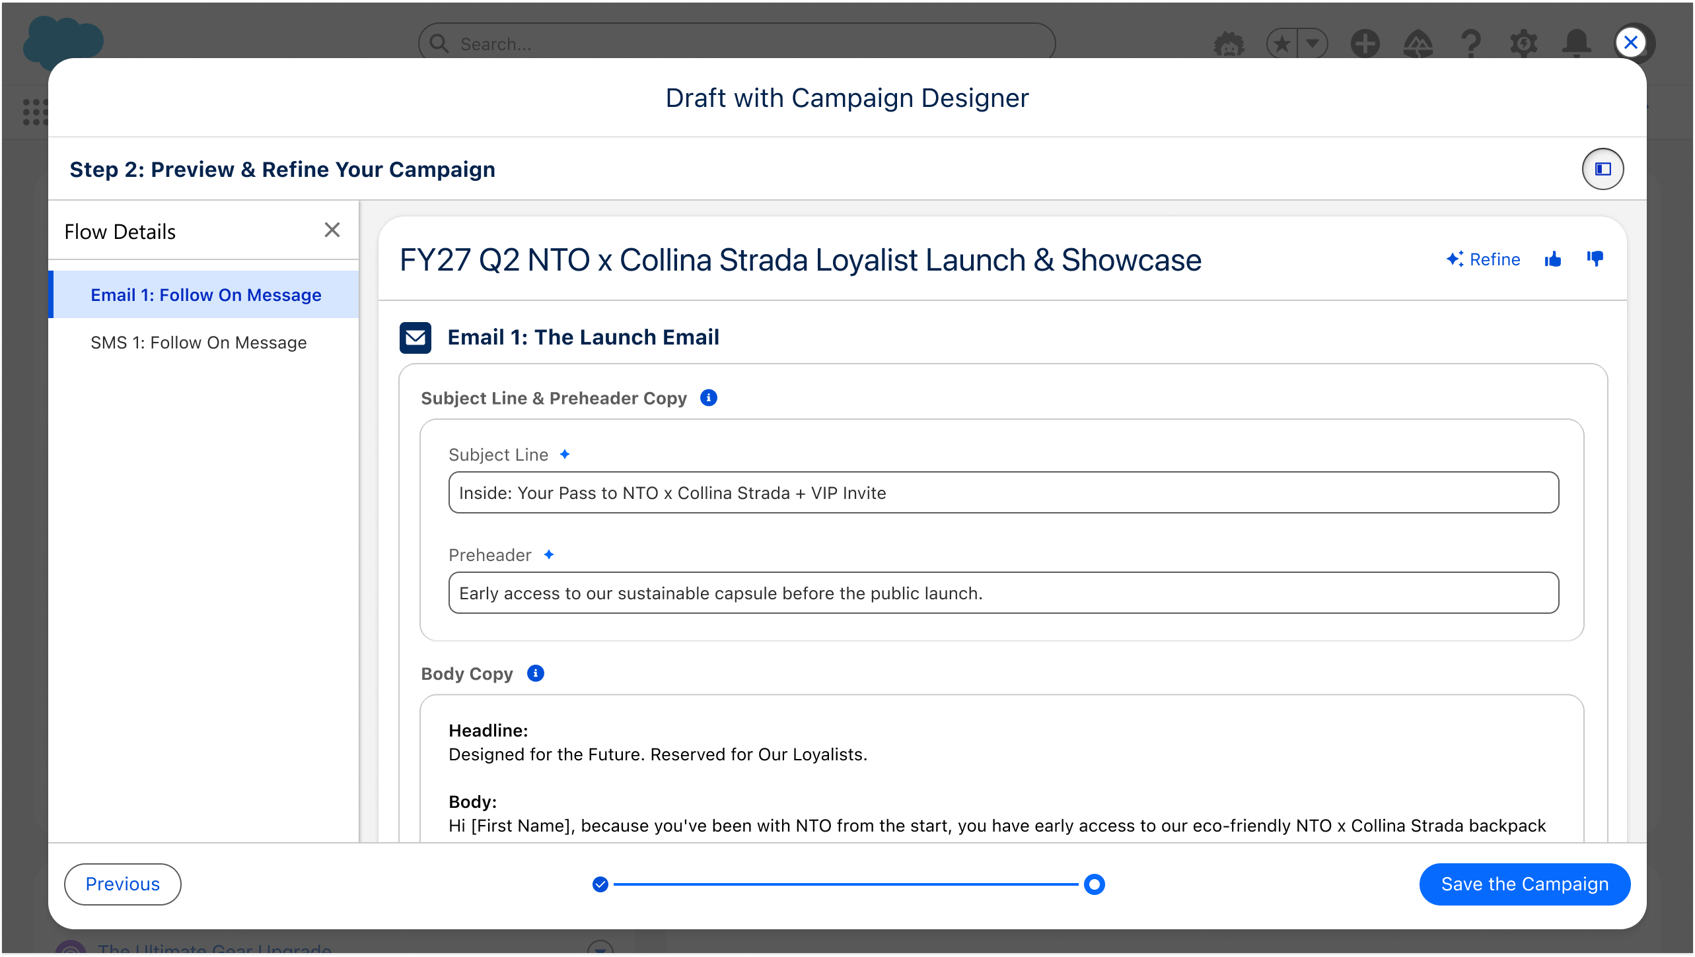Click the Email 1 envelope icon
This screenshot has width=1695, height=957.
(x=415, y=337)
